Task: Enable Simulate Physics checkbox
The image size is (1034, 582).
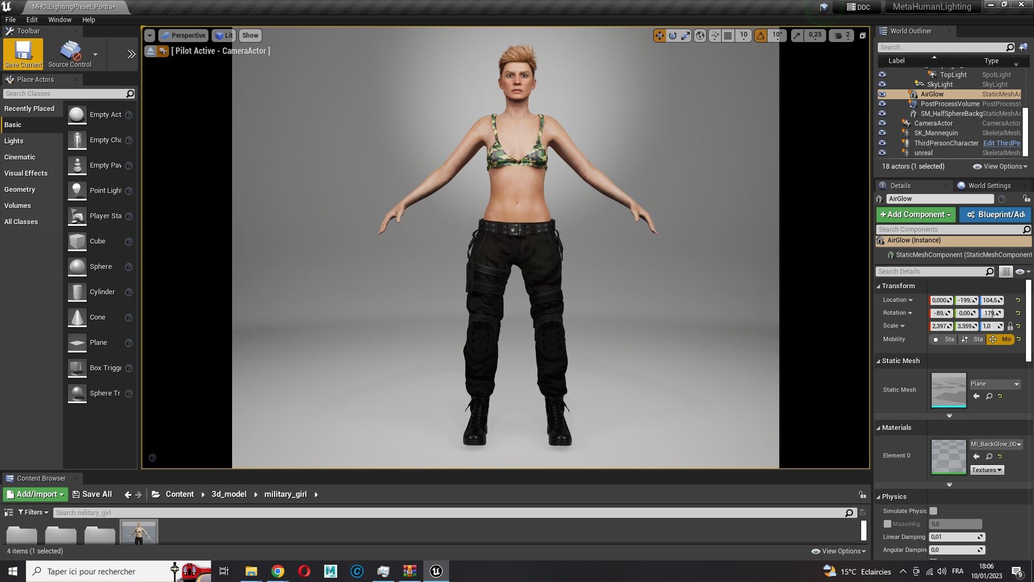Action: click(x=933, y=511)
